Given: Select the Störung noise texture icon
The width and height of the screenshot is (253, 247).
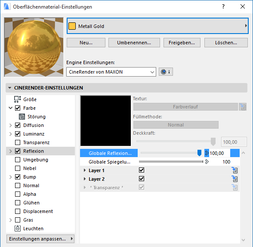Looking at the screenshot, I should pyautogui.click(x=22, y=117).
